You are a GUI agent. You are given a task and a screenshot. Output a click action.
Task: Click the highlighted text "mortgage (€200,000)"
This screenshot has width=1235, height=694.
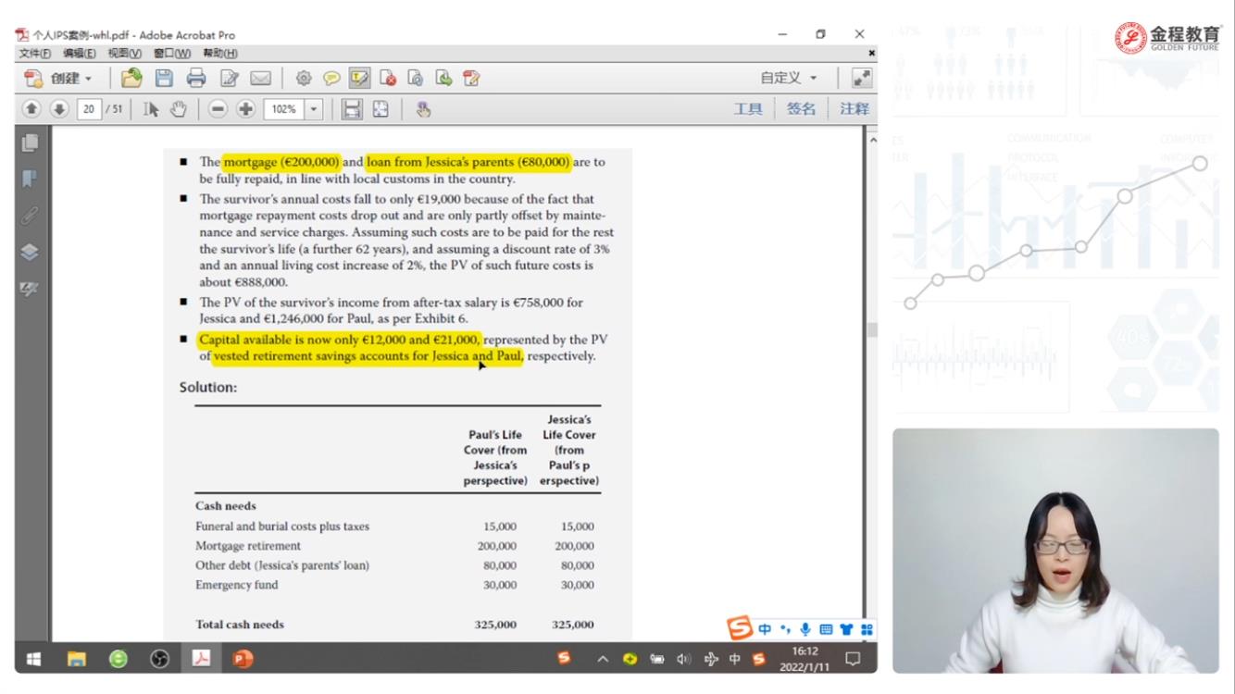[281, 162]
